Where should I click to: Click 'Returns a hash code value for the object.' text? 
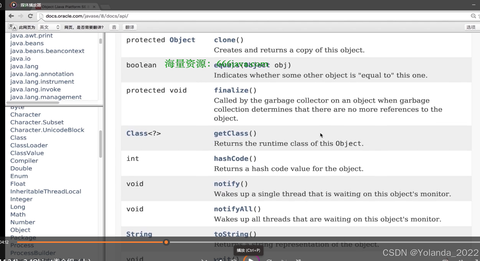point(289,169)
